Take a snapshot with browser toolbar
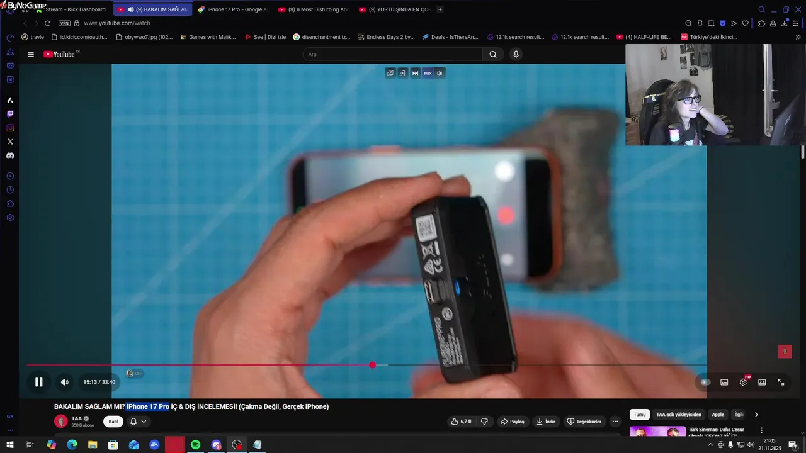The height and width of the screenshot is (453, 806). point(711,23)
